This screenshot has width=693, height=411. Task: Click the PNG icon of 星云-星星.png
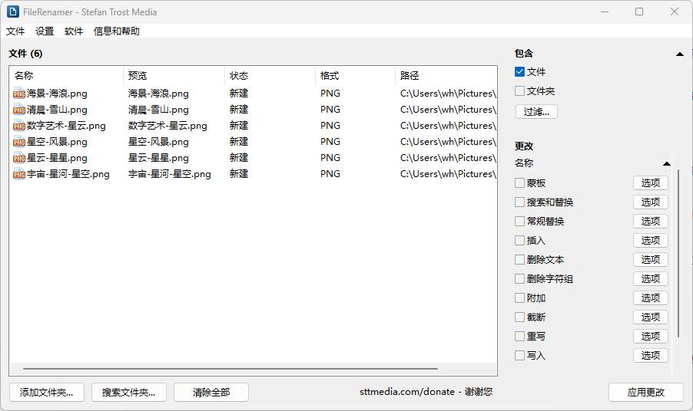19,158
